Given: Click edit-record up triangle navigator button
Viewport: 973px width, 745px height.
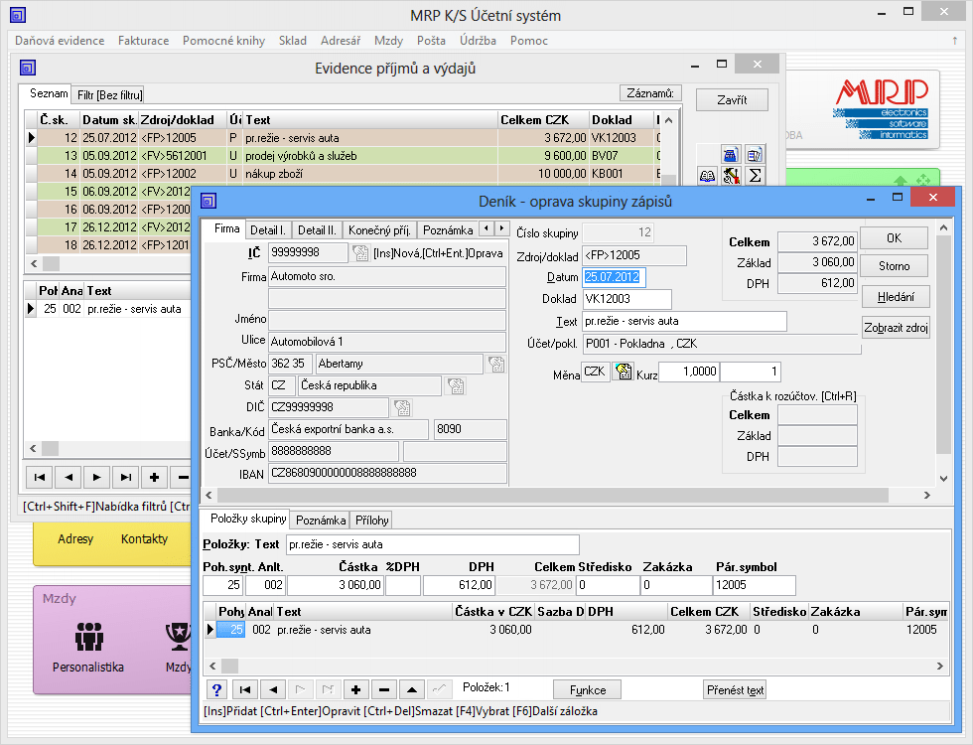Looking at the screenshot, I should tap(412, 689).
